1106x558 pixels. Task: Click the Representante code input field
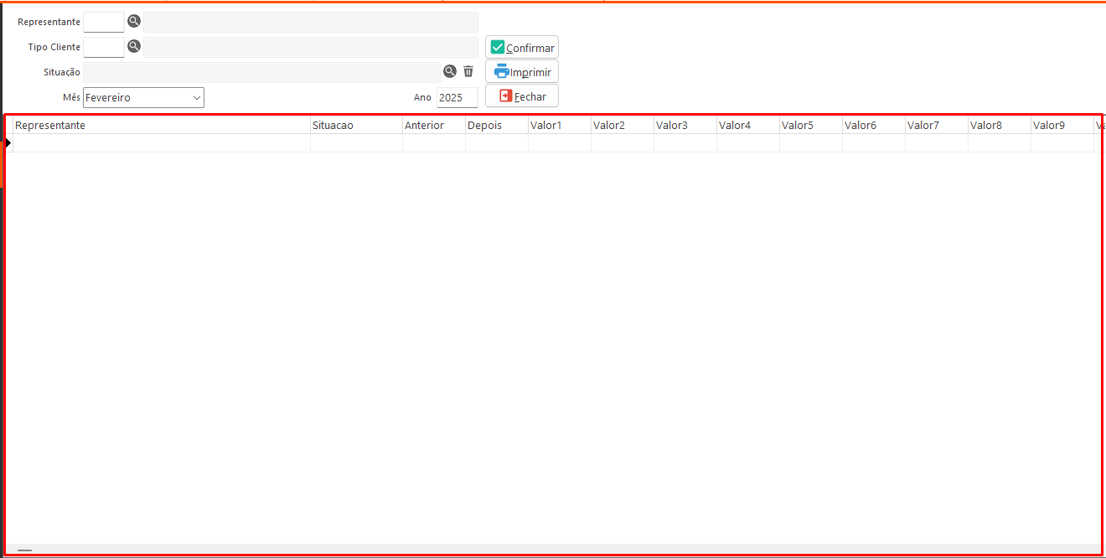coord(104,22)
